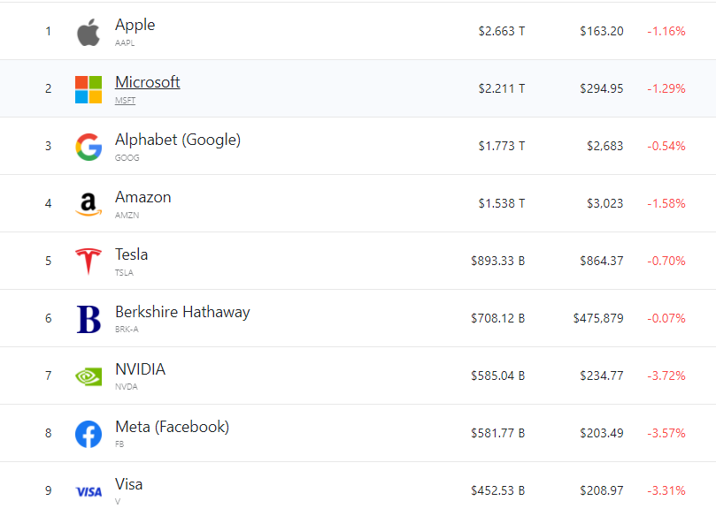Click the Visa logo icon

coord(88,491)
